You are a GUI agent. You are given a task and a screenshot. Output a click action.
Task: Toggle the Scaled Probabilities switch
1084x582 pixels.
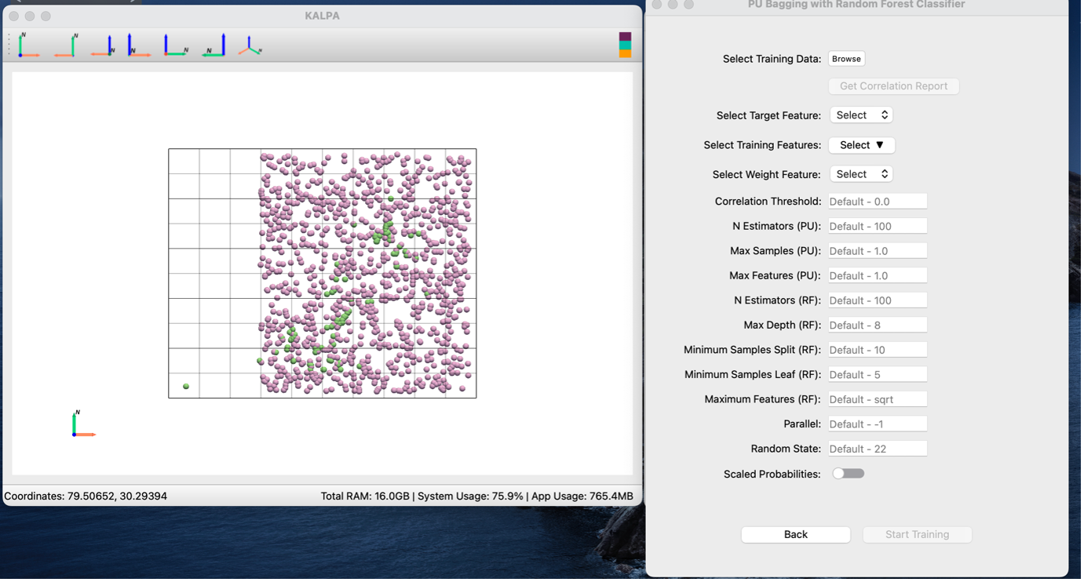point(848,474)
